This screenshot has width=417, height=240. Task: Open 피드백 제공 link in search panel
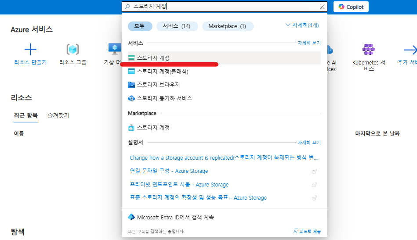pyautogui.click(x=307, y=231)
